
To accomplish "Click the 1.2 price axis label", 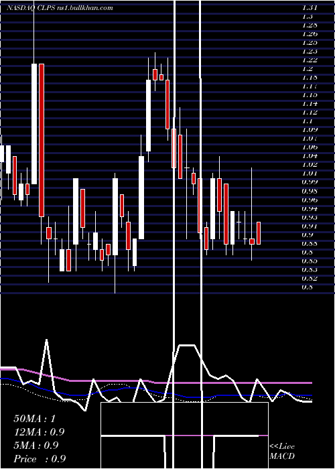I will point(308,69).
